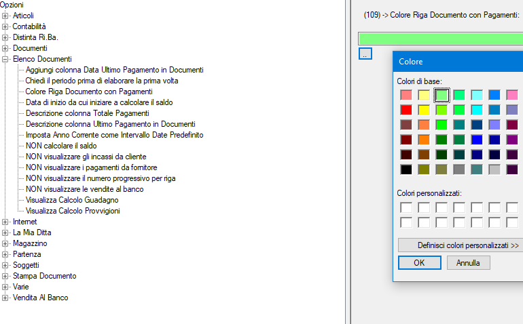Select the first empty custom color slot

(x=406, y=207)
